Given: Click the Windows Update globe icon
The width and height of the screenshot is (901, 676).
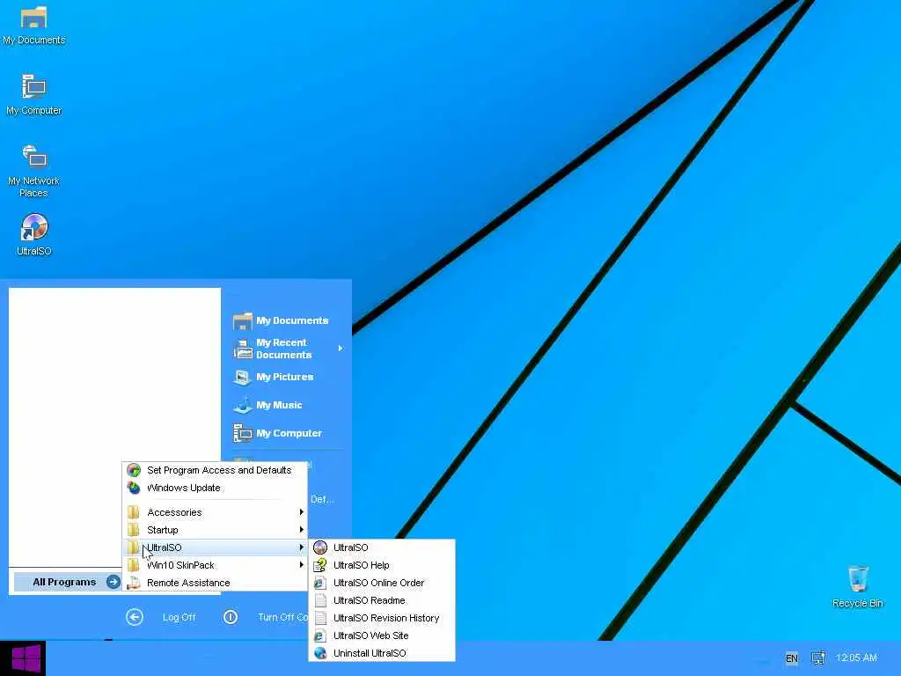Looking at the screenshot, I should click(x=134, y=488).
